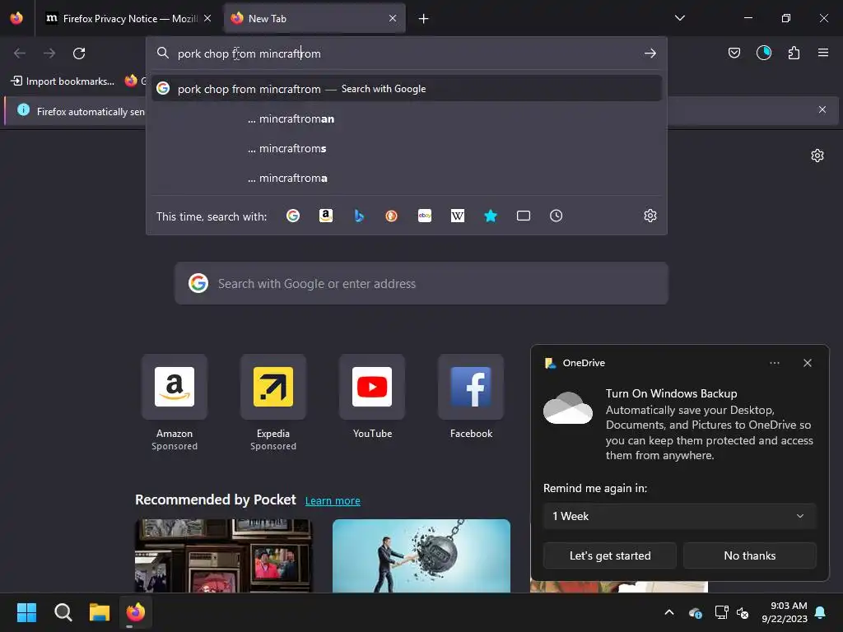Image resolution: width=843 pixels, height=632 pixels.
Task: Click Let's get started button
Action: pos(610,555)
